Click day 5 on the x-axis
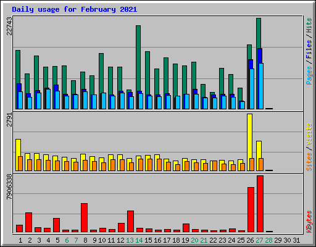This screenshot has height=247, width=316. (57, 240)
